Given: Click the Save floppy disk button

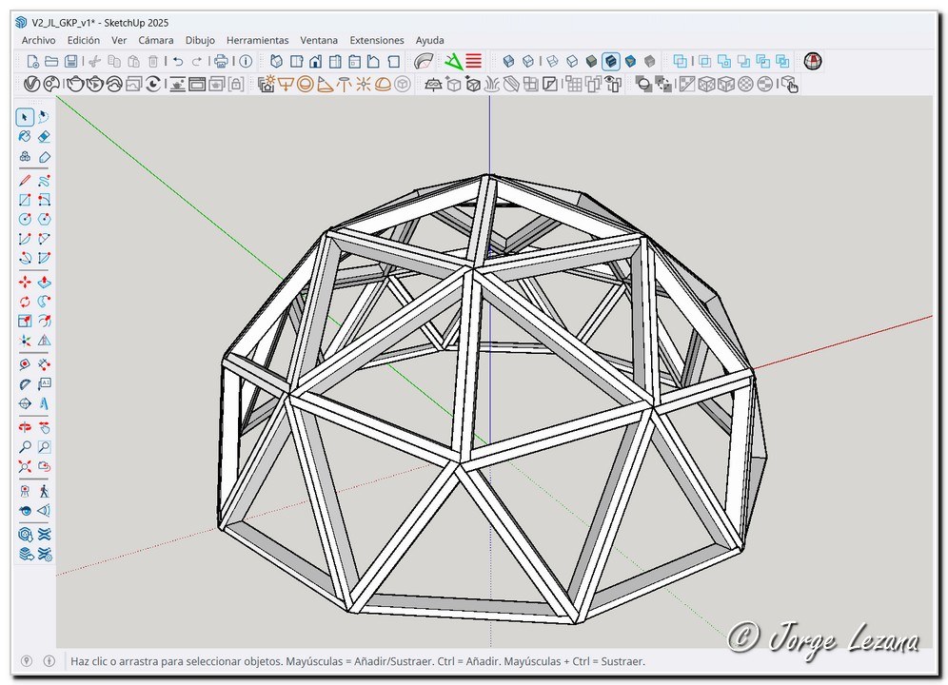Looking at the screenshot, I should (72, 61).
